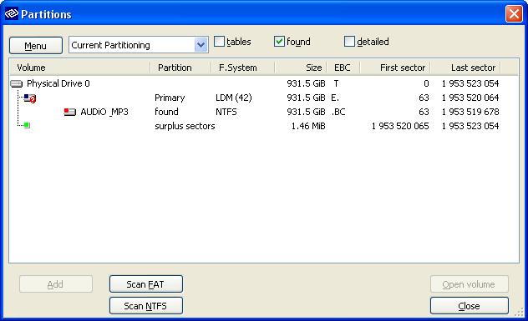Click the .BC flag value
This screenshot has height=321, width=528.
338,112
